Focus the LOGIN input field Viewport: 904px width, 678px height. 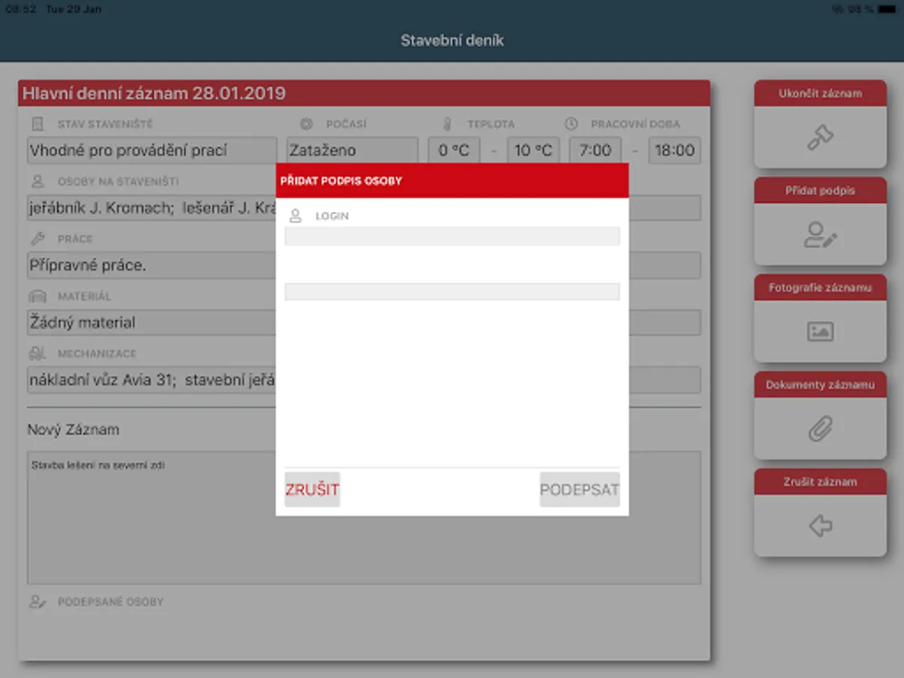452,236
